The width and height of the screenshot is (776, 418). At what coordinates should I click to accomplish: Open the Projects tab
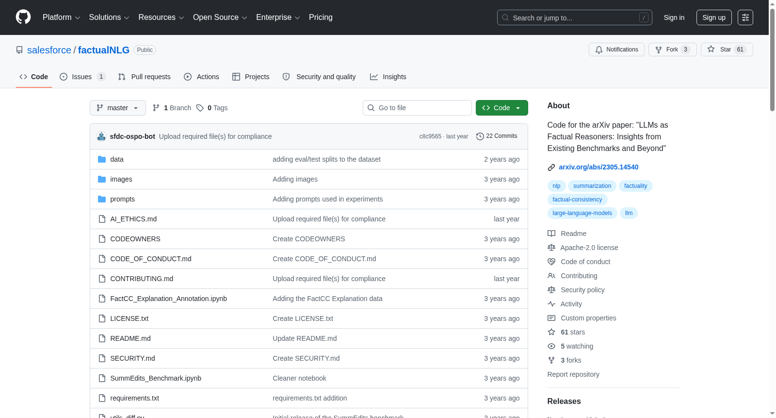[x=251, y=77]
